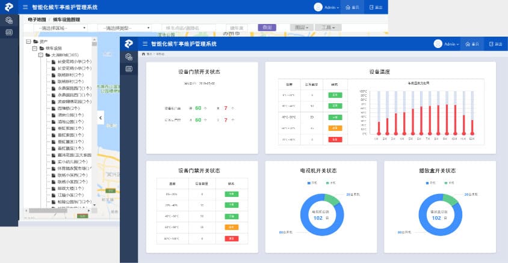Click 退出 in the back window header
Screen dimensions: 508x263
click(x=376, y=7)
